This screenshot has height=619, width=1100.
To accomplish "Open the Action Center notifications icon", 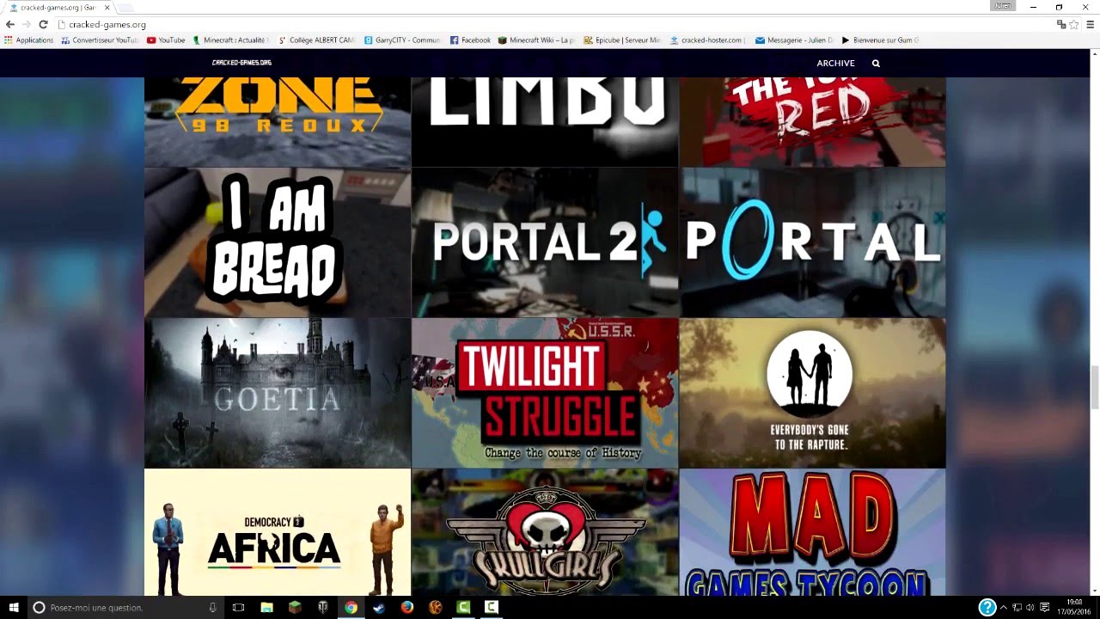I will (x=1045, y=607).
